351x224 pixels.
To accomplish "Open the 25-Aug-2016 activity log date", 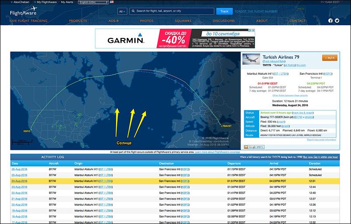I will 19,175.
